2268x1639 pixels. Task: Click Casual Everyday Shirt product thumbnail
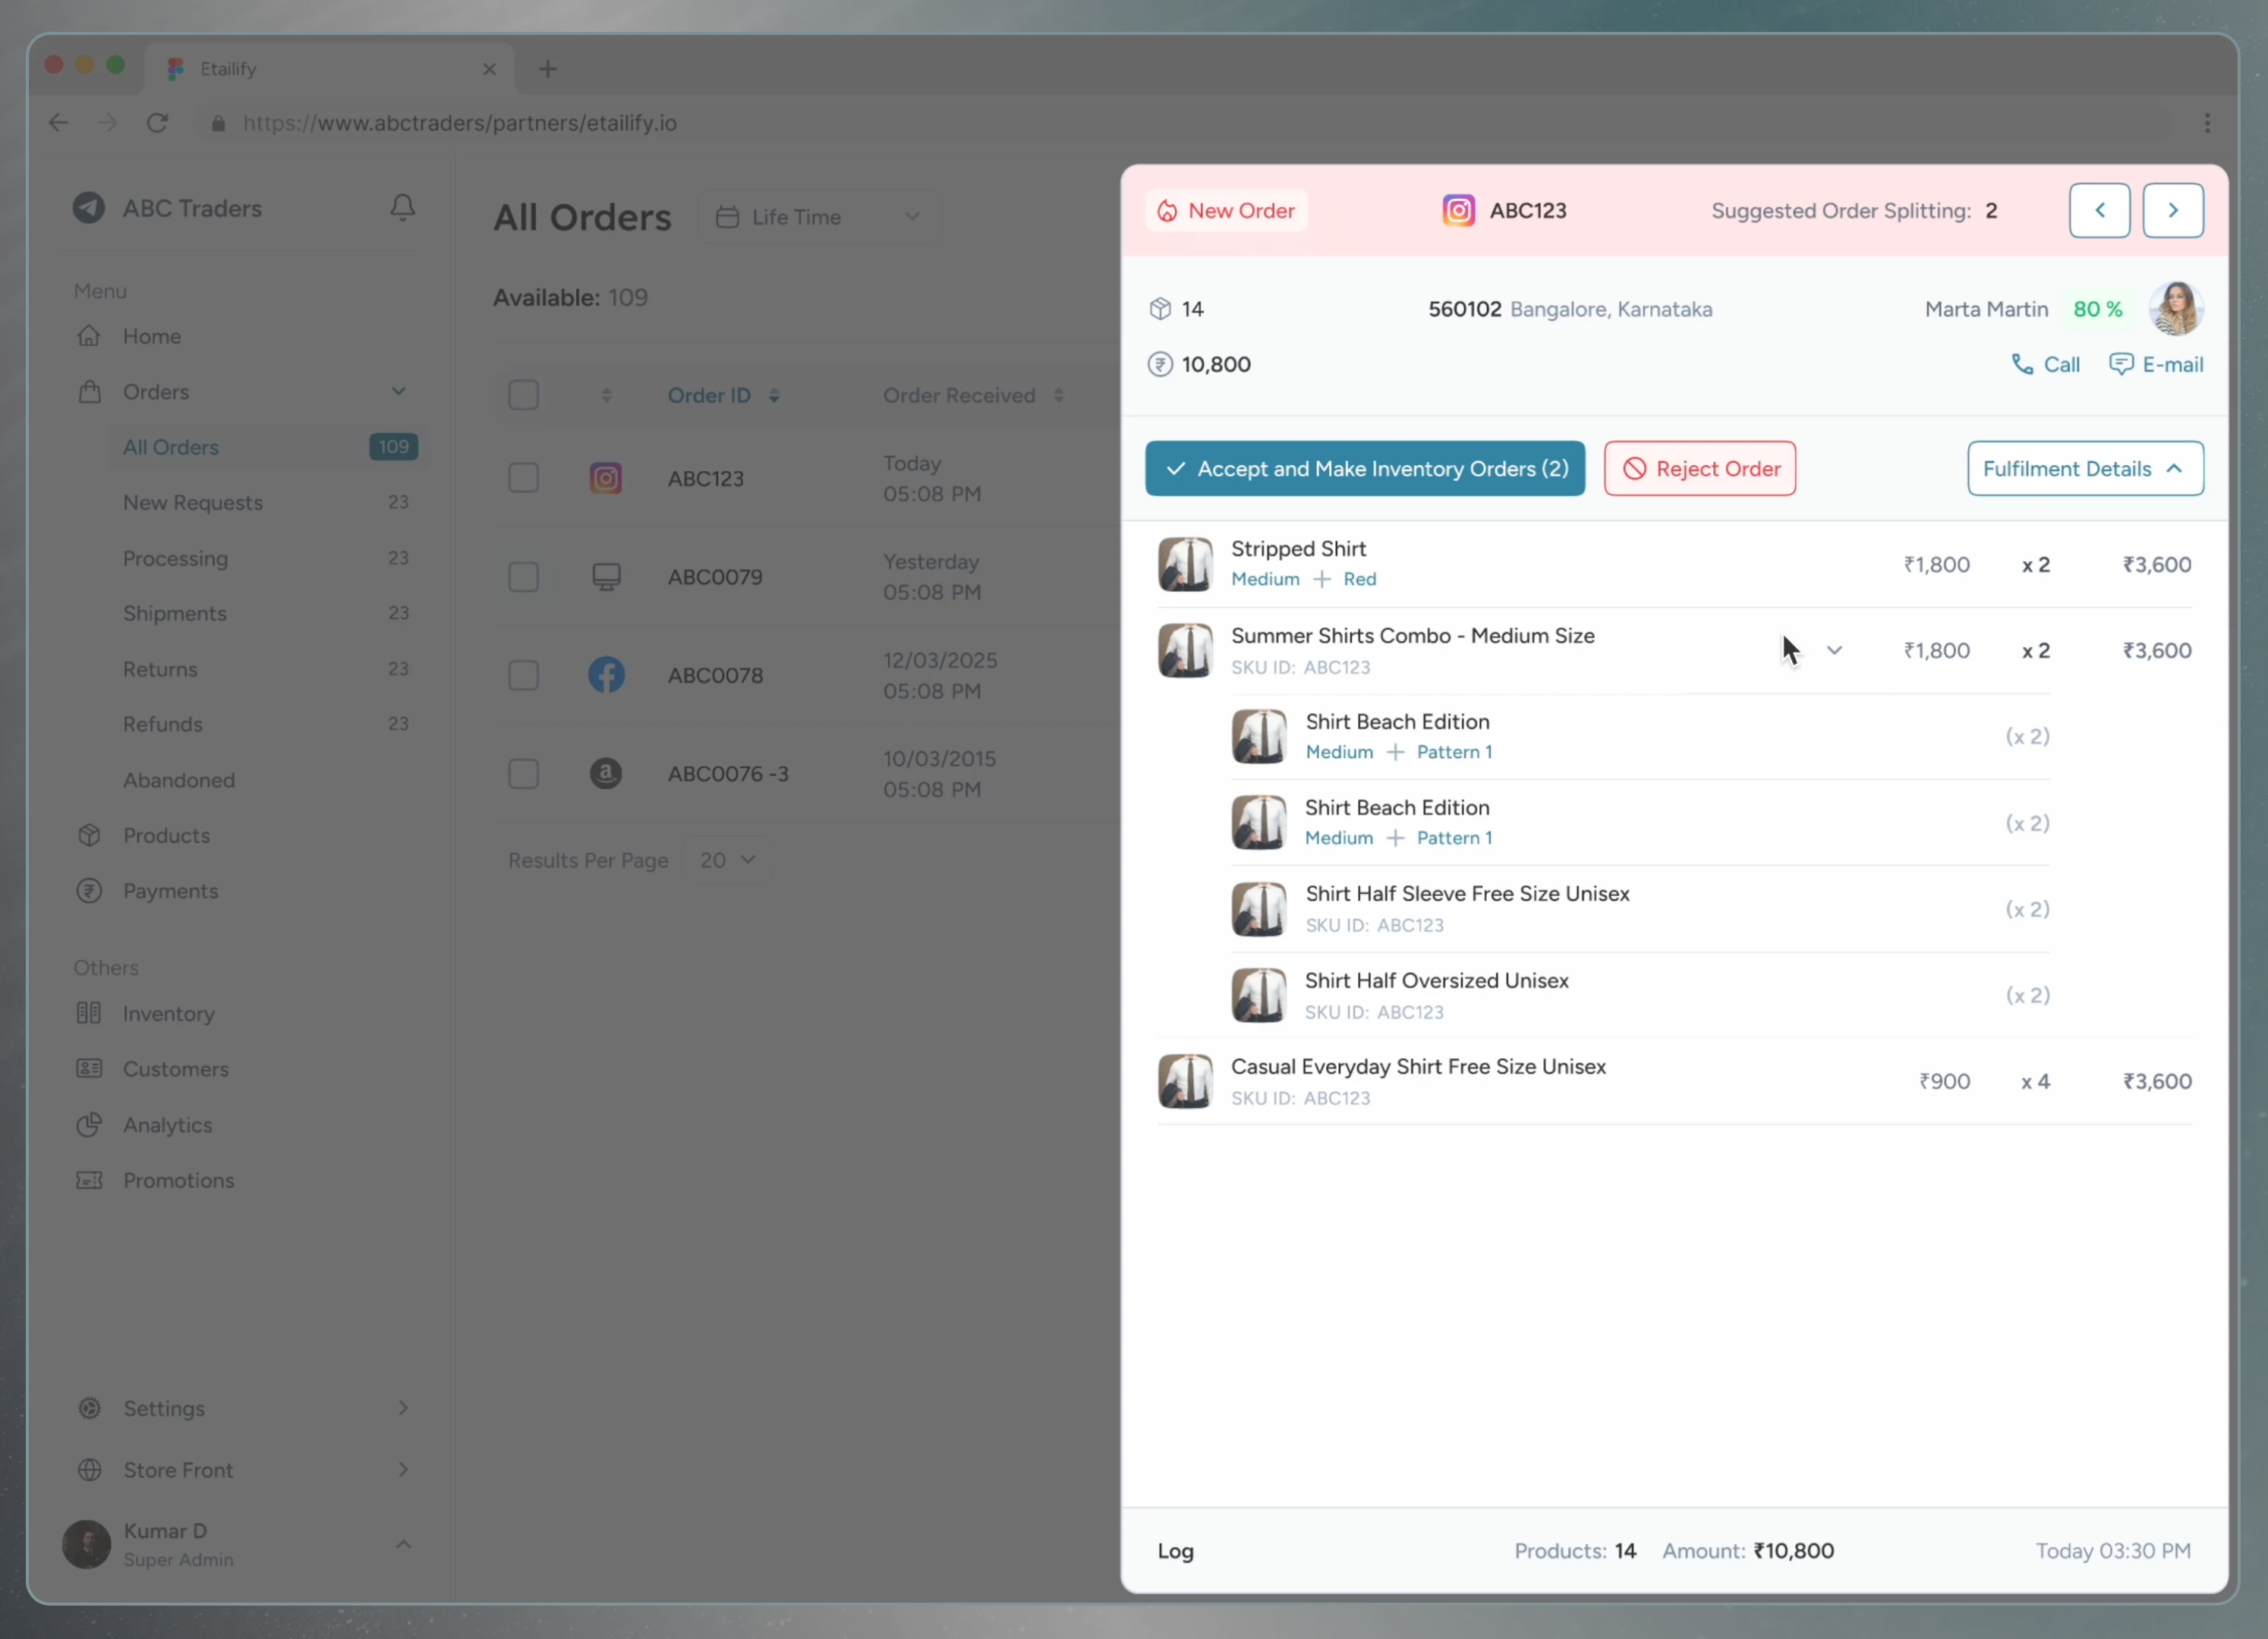click(1185, 1081)
